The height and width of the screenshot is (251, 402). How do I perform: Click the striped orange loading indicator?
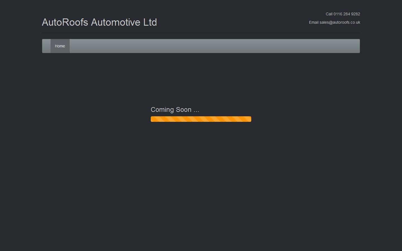(x=201, y=119)
